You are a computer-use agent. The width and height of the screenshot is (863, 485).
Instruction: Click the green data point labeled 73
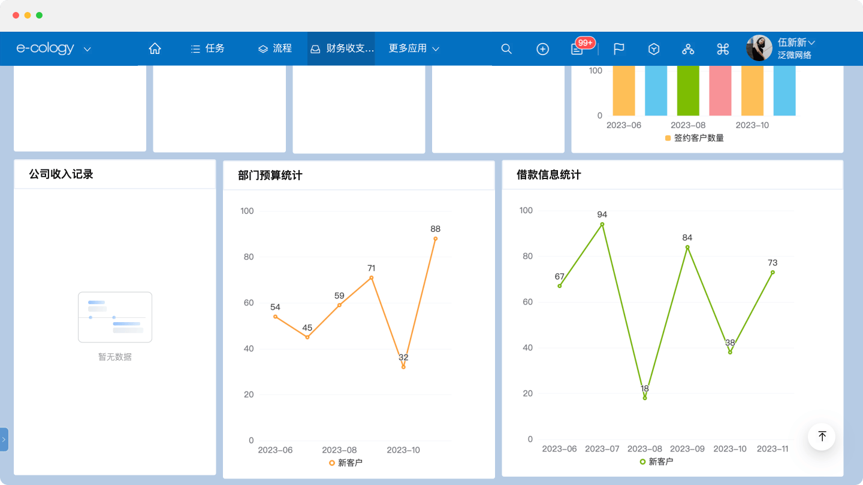(x=773, y=272)
